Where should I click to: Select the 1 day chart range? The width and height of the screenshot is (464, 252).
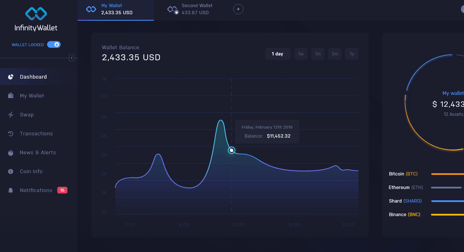pos(277,54)
